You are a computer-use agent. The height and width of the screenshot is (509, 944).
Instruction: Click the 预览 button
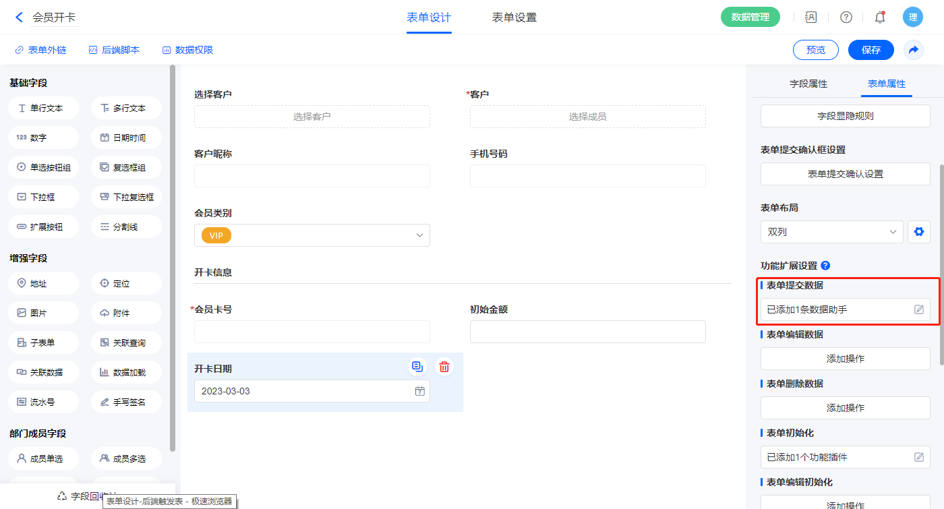(815, 50)
